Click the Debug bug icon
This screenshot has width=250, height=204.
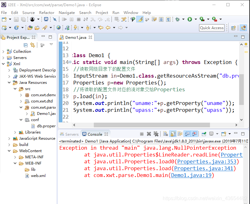(x=177, y=19)
